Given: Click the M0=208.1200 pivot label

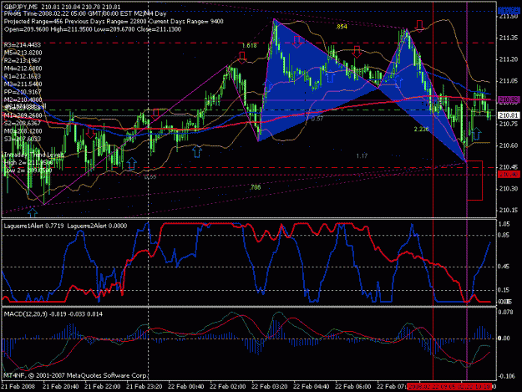Looking at the screenshot, I should pos(23,131).
